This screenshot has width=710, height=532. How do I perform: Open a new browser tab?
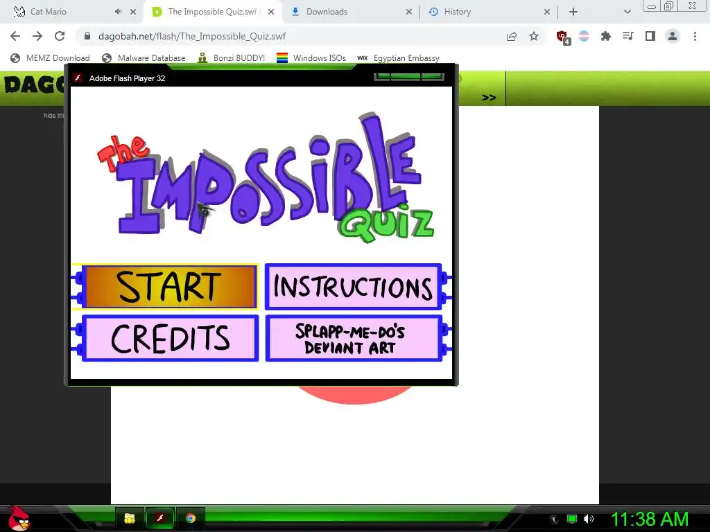(x=573, y=12)
